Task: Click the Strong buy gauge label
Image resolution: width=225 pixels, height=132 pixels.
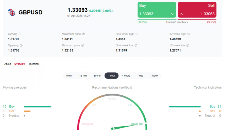Action: [x=137, y=124]
